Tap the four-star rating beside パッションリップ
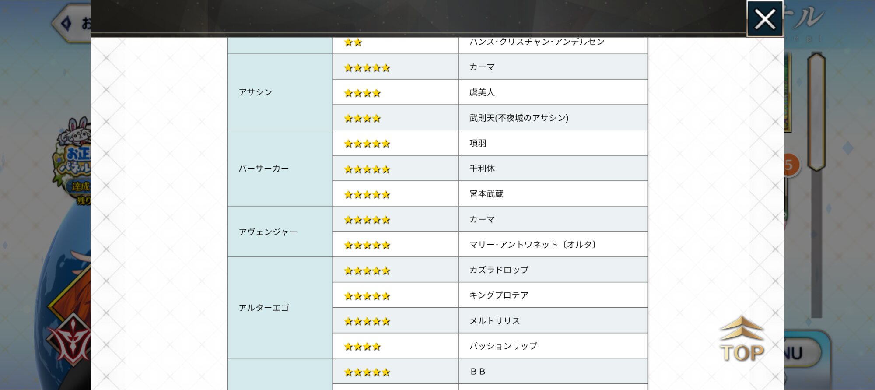 click(362, 347)
